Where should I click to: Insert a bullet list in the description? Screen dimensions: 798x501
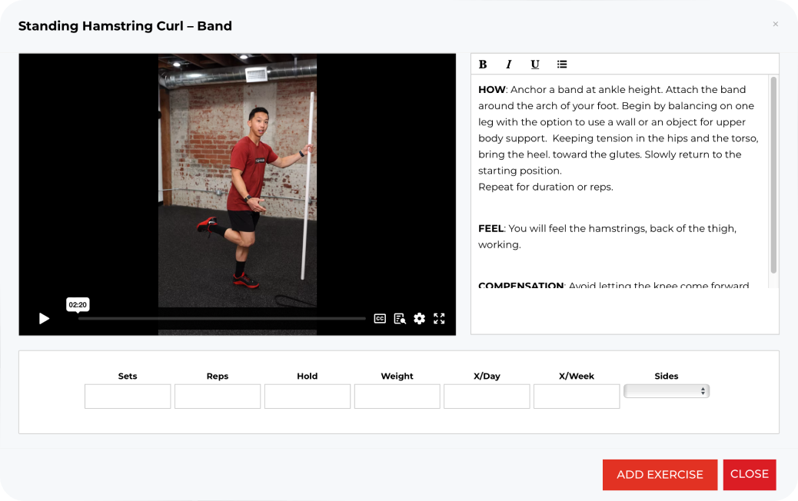561,64
